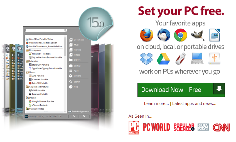The height and width of the screenshot is (142, 236).
Task: Click Apps in the PortableApps menu
Action: click(74, 71)
